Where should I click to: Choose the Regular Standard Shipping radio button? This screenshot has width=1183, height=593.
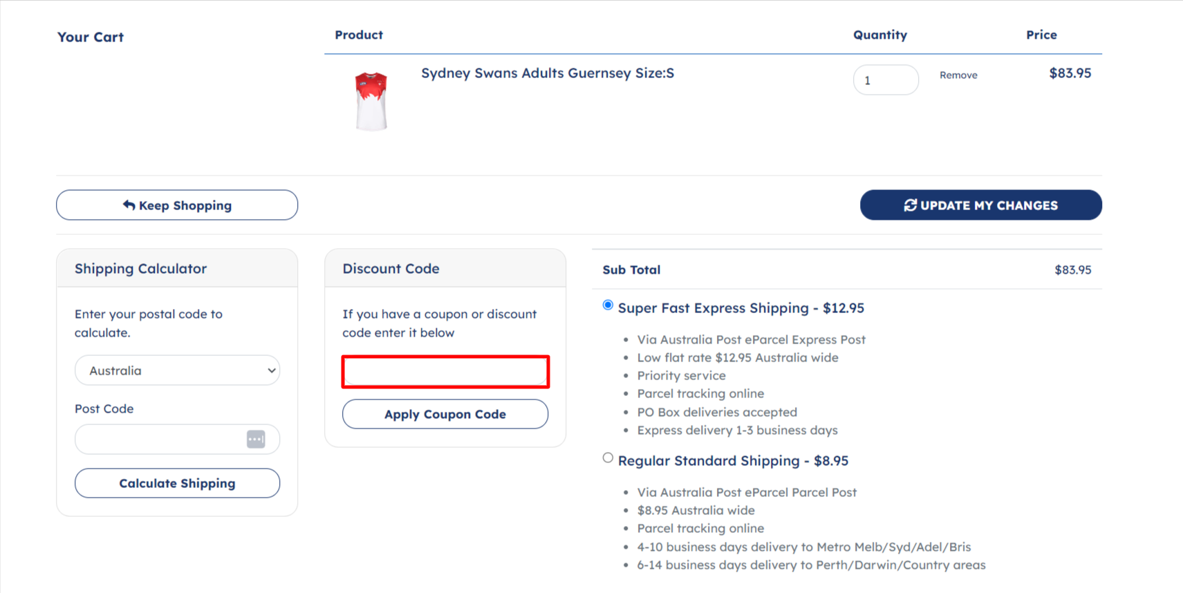pos(608,458)
